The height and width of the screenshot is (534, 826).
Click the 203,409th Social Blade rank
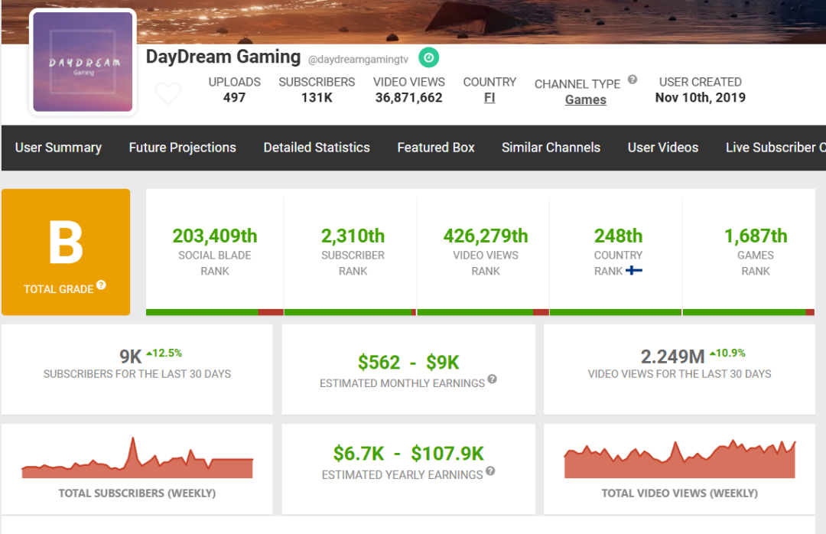[x=215, y=236]
